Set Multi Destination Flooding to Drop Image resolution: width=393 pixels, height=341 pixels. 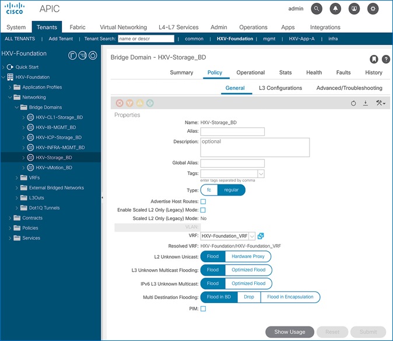[249, 297]
